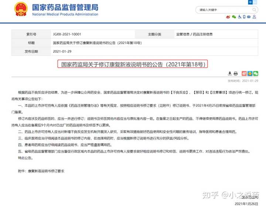Image resolution: width=266 pixels, height=206 pixels.
Task: Click the national emblem logo
Action: tap(21, 9)
